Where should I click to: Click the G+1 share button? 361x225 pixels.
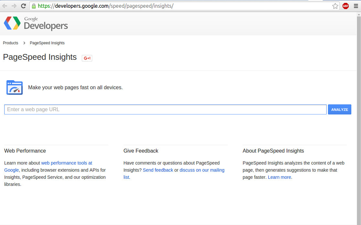tap(87, 58)
